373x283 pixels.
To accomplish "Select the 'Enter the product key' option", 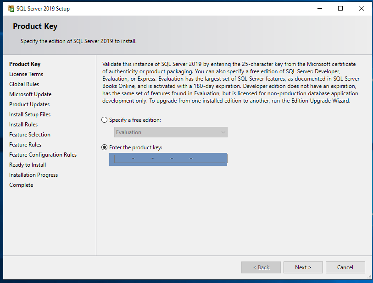I will 104,148.
